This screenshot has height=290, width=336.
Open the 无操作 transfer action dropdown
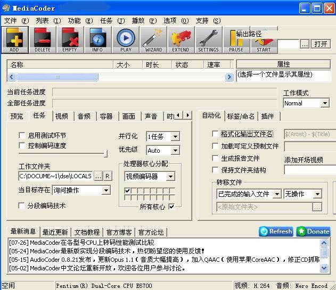pos(303,194)
